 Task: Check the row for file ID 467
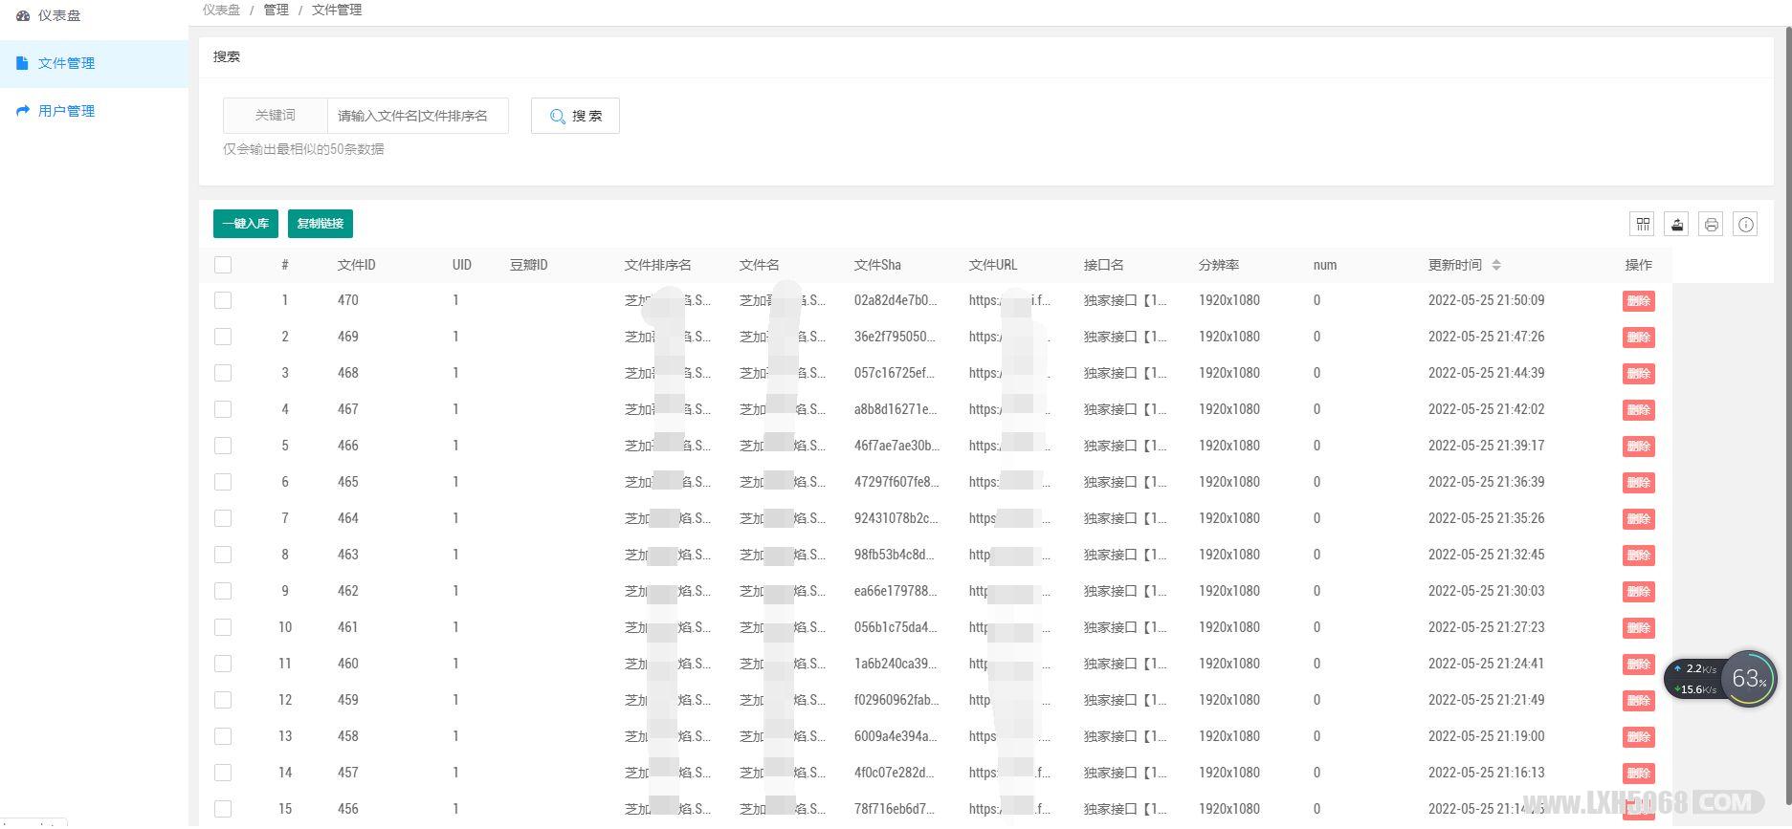(x=223, y=409)
